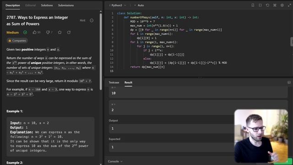
Task: Switch to the Submissions tab
Action: point(66,5)
